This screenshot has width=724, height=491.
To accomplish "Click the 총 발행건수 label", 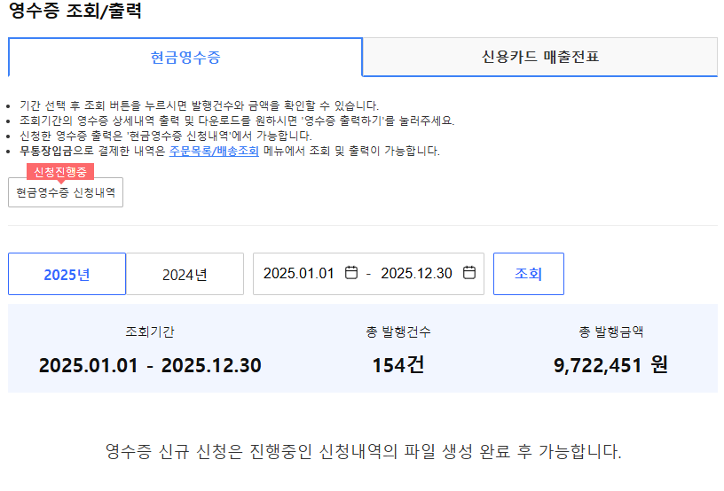I will pos(398,332).
